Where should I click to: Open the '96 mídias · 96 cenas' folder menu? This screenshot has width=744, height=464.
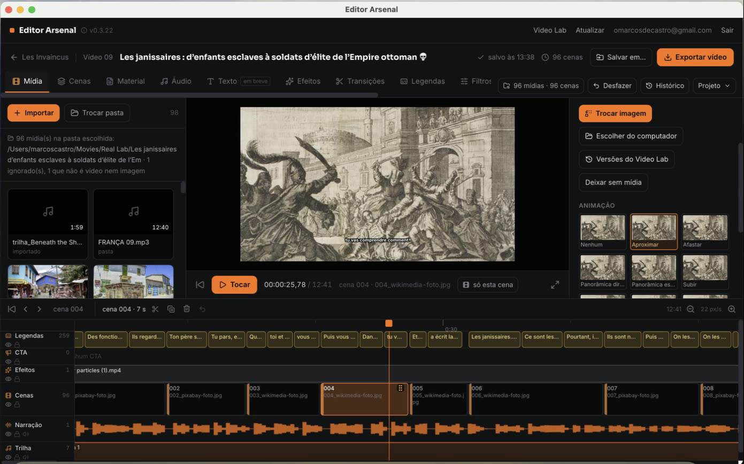click(x=541, y=86)
